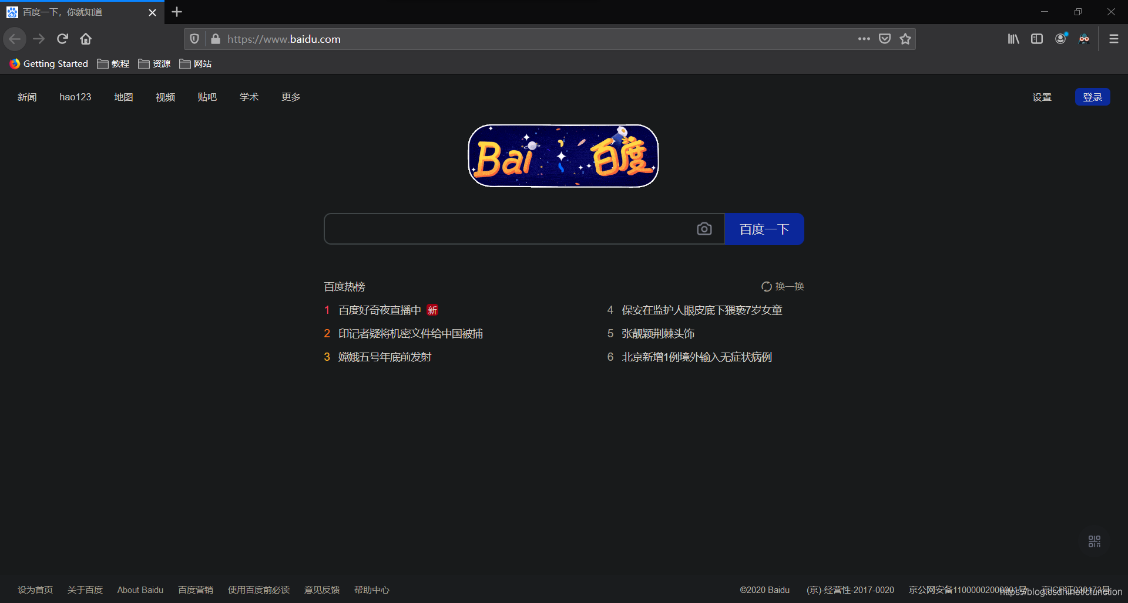The width and height of the screenshot is (1128, 603).
Task: Open the Firefox hamburger menu
Action: point(1113,39)
